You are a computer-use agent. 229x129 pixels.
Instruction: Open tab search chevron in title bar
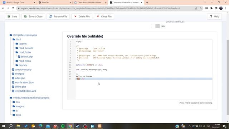click(x=205, y=3)
